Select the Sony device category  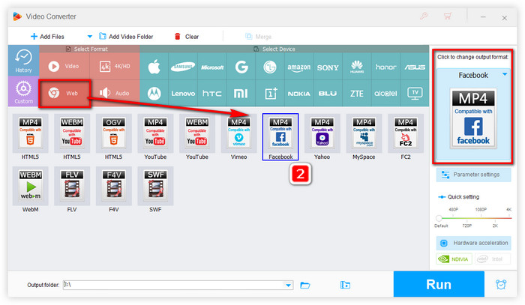tap(328, 67)
